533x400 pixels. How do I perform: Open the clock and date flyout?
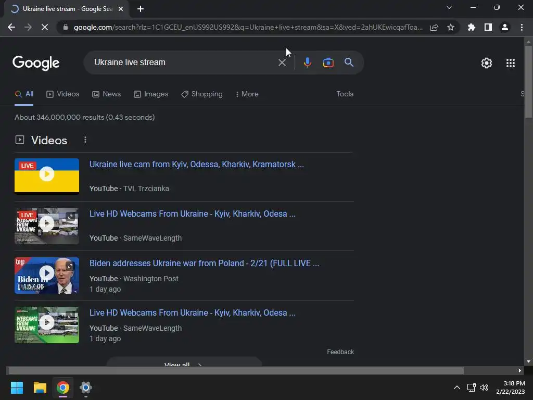point(511,387)
